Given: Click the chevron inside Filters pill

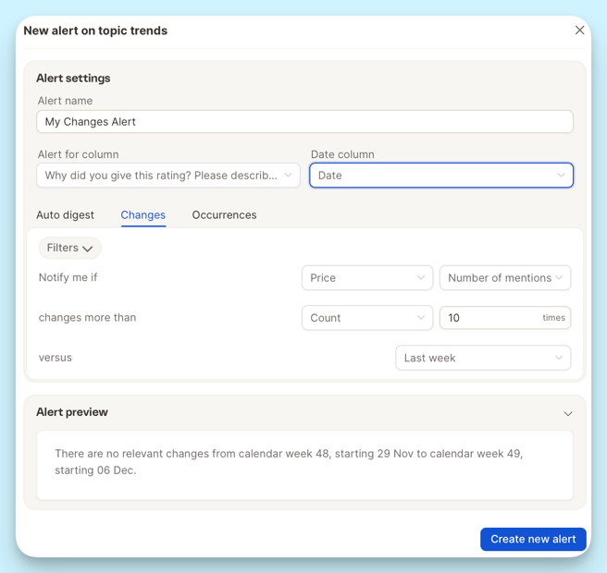Looking at the screenshot, I should [88, 249].
